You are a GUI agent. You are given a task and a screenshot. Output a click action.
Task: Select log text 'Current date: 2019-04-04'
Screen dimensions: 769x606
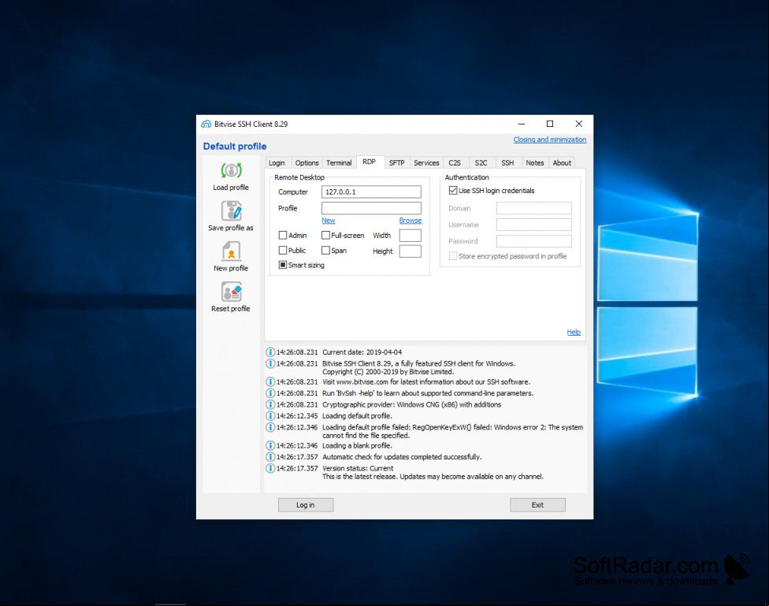click(362, 352)
